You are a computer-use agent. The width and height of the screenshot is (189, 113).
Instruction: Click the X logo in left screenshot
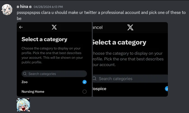54,27
